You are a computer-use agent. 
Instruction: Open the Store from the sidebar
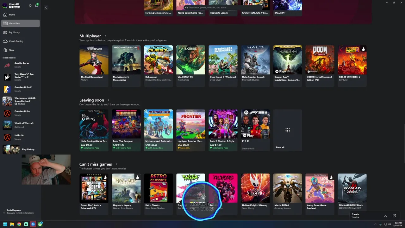click(x=20, y=50)
